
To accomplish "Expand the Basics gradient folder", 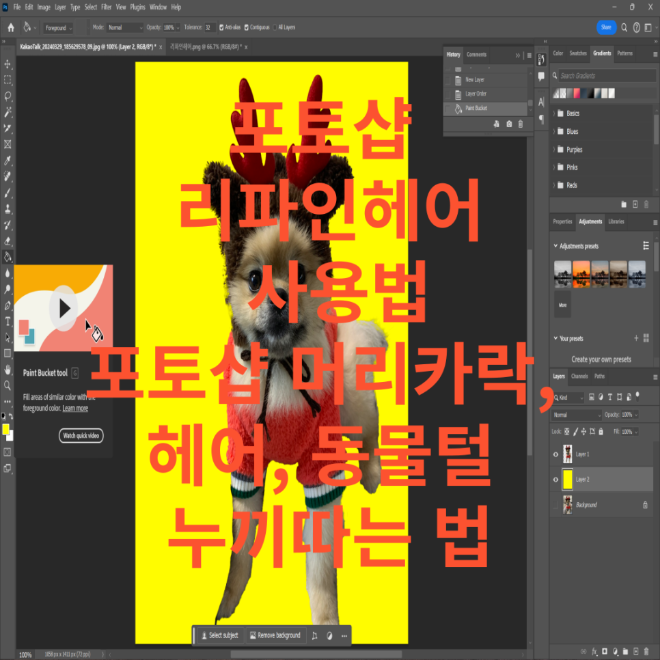I will click(x=554, y=113).
